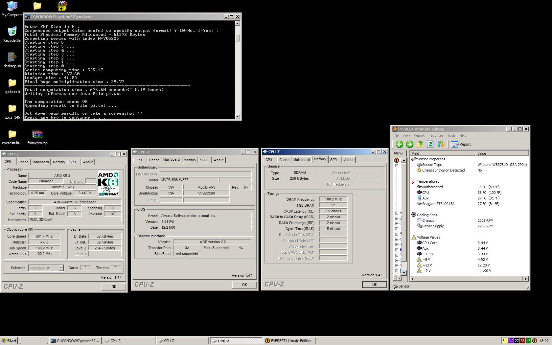Open the Start menu

pyautogui.click(x=9, y=341)
